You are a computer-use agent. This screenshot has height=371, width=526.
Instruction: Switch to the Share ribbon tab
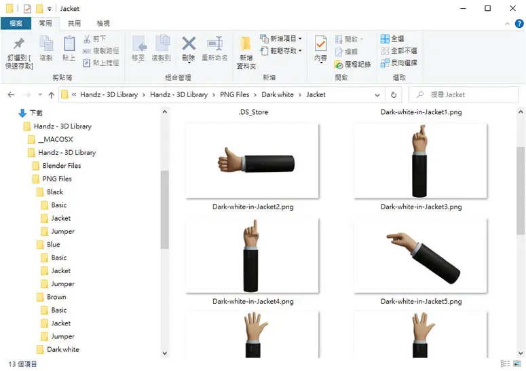[74, 24]
